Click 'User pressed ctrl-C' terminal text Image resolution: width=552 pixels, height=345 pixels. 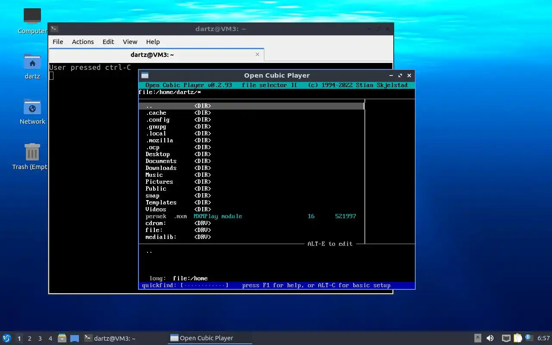(x=90, y=67)
